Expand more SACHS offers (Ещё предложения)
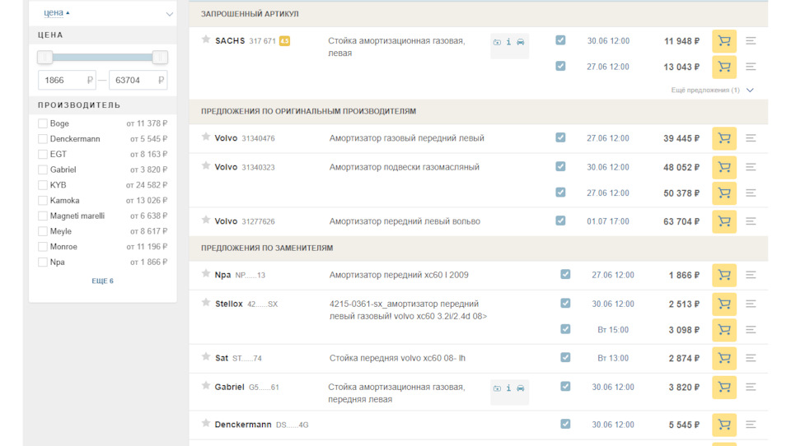Screen dimensions: 791x446 click(x=713, y=90)
